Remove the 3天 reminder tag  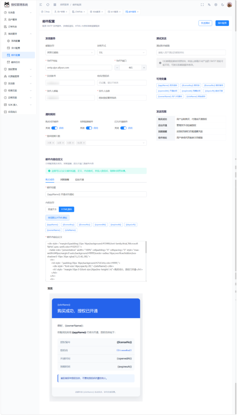tap(63, 143)
